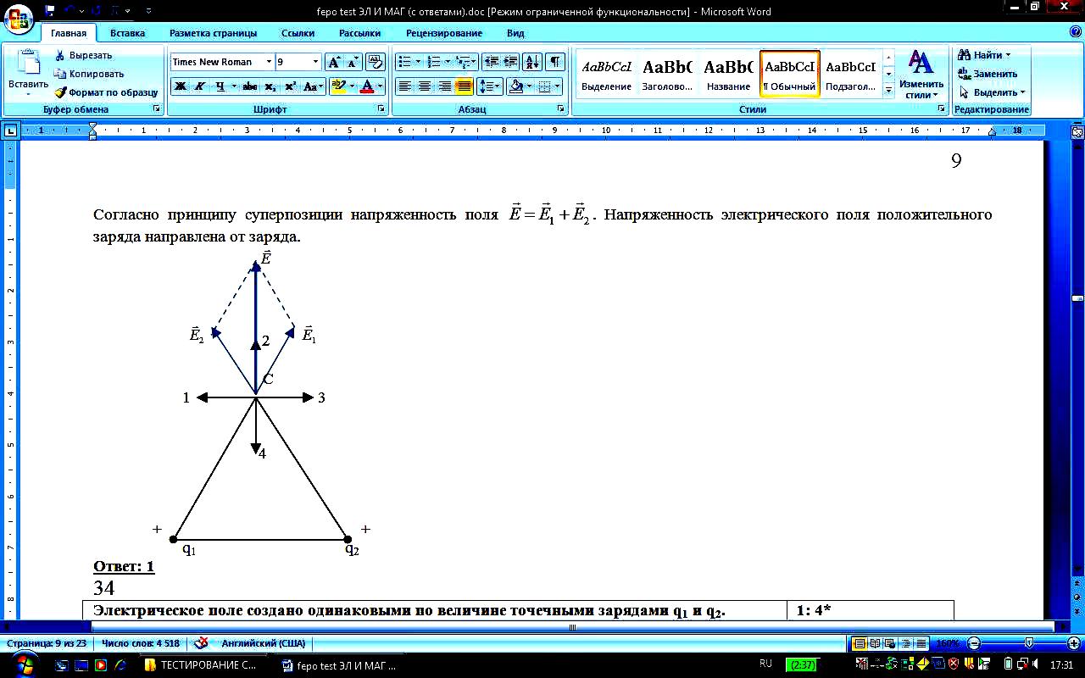Click Английский (США) language indicator

pos(263,643)
